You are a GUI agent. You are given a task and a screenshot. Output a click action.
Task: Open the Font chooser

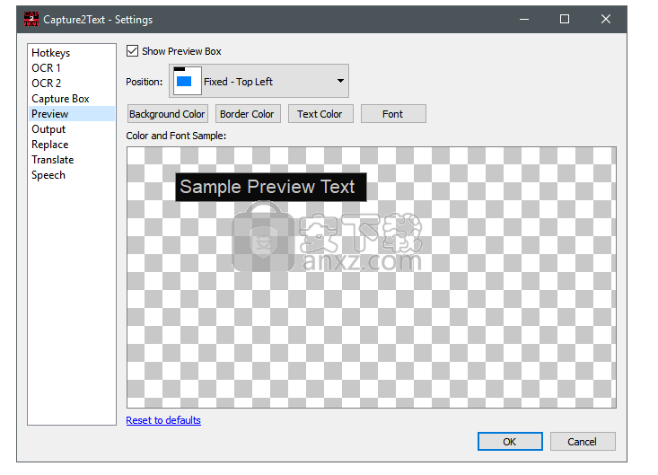(x=393, y=114)
